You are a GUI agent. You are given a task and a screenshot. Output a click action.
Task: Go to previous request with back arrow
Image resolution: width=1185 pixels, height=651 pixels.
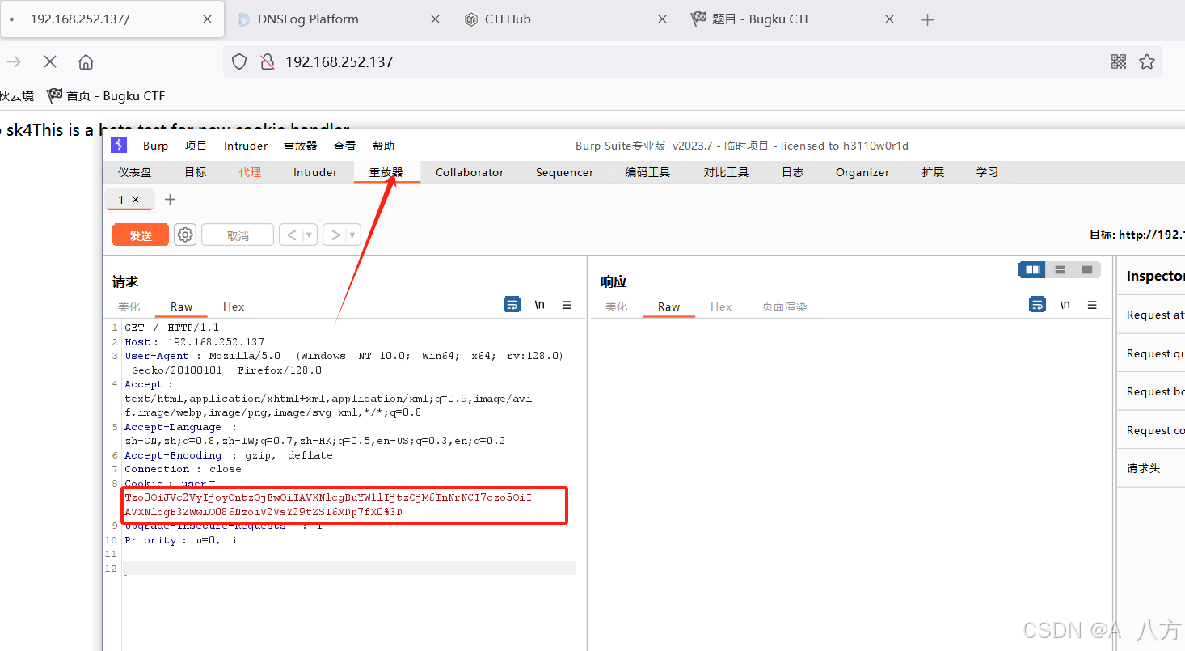coord(291,235)
